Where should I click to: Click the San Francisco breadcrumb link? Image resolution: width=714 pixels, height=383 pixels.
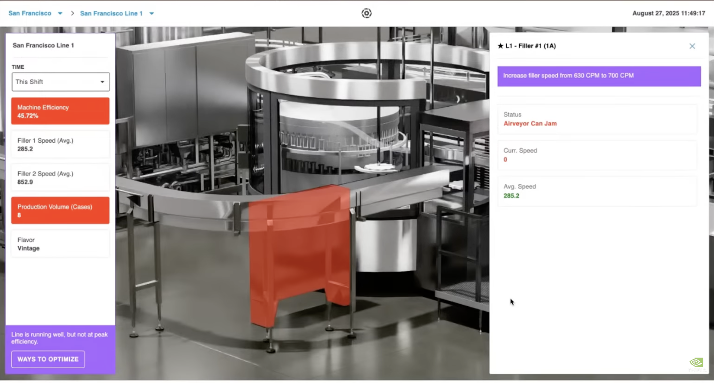(x=30, y=13)
